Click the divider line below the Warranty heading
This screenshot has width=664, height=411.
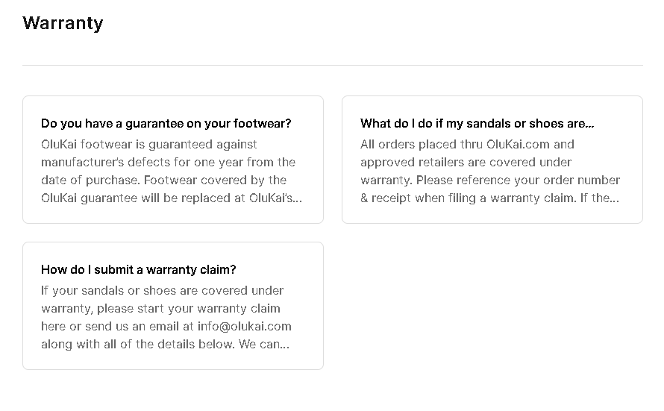(x=332, y=65)
